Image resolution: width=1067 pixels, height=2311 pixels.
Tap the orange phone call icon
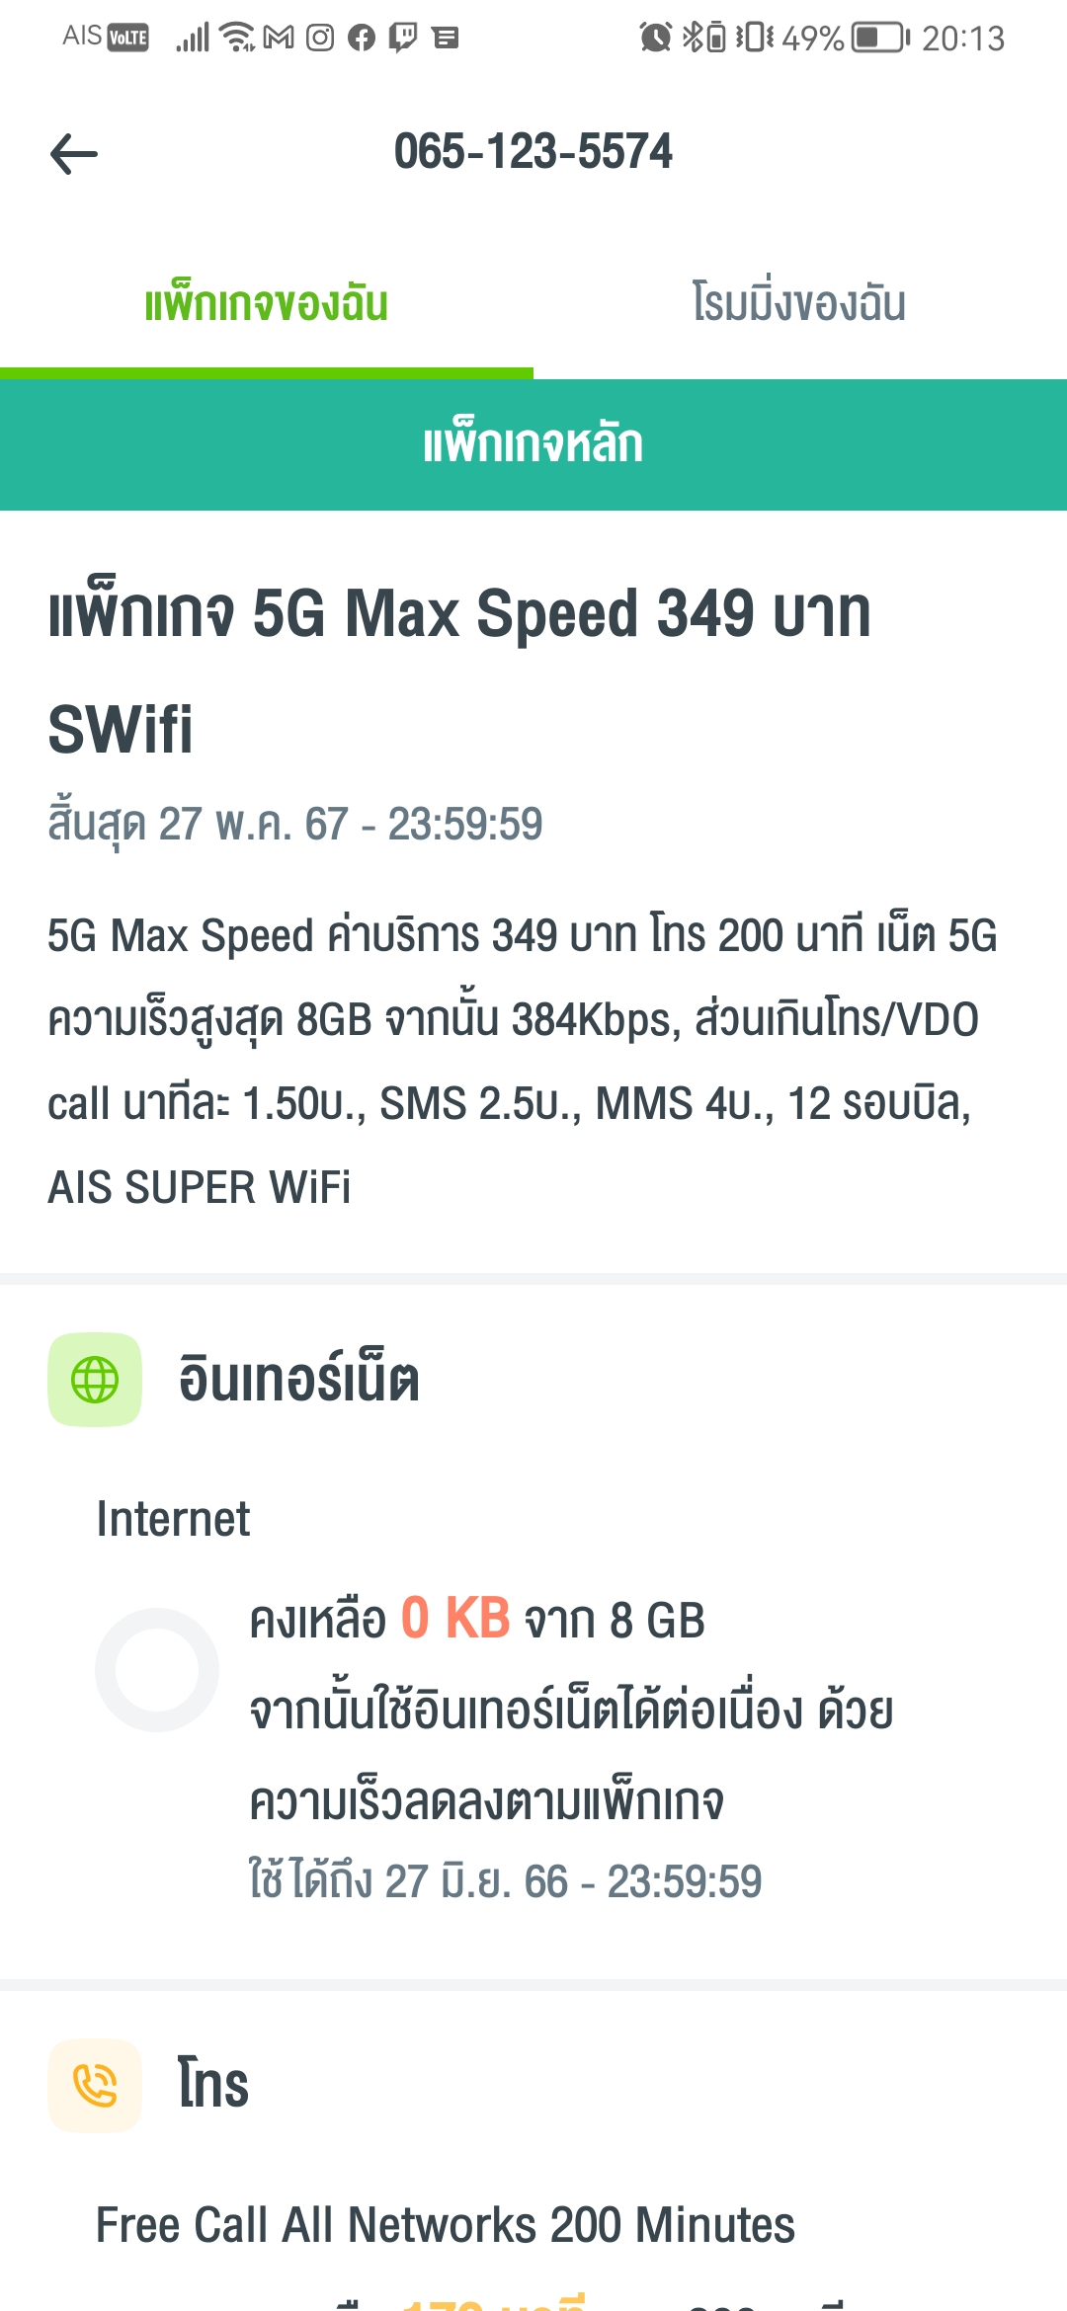point(95,2085)
